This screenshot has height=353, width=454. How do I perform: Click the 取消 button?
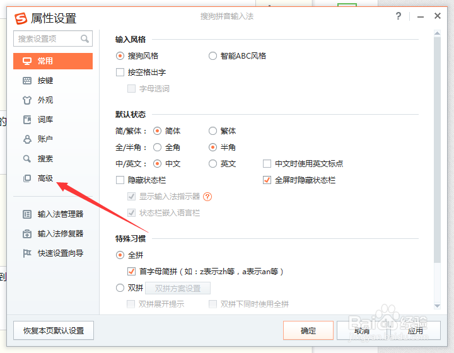[362, 330]
